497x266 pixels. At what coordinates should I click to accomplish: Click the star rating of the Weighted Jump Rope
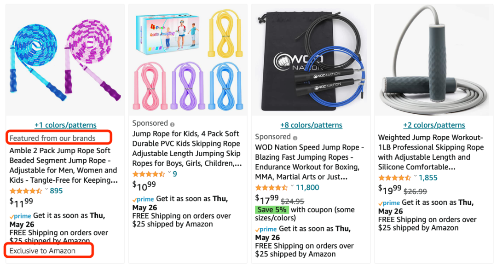394,178
